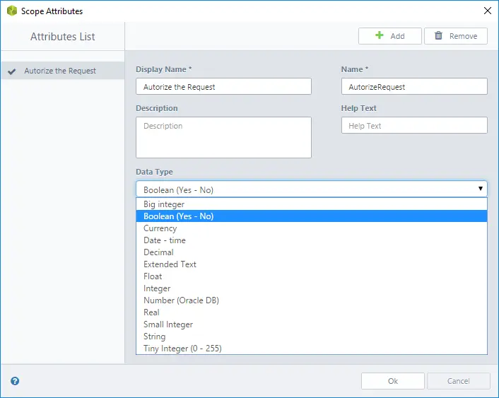
Task: Click the Help Text input field
Action: coord(414,125)
